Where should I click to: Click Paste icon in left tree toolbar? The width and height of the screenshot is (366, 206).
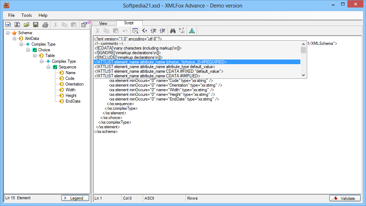pos(74,25)
